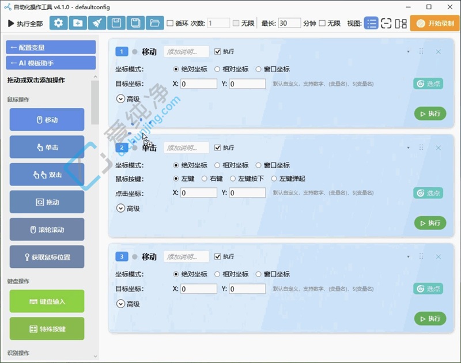The height and width of the screenshot is (363, 461).
Task: Add 拖动 drag action from sidebar
Action: (x=47, y=202)
